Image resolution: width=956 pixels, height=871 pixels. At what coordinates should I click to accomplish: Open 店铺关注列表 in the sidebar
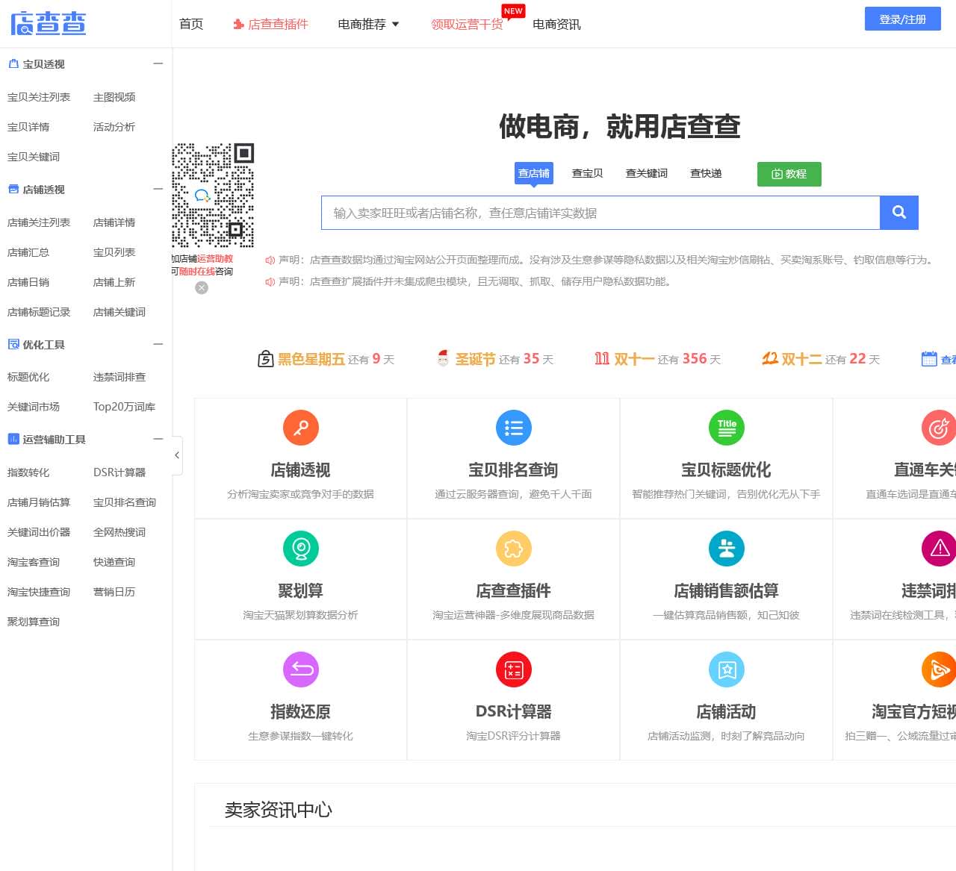pyautogui.click(x=39, y=222)
